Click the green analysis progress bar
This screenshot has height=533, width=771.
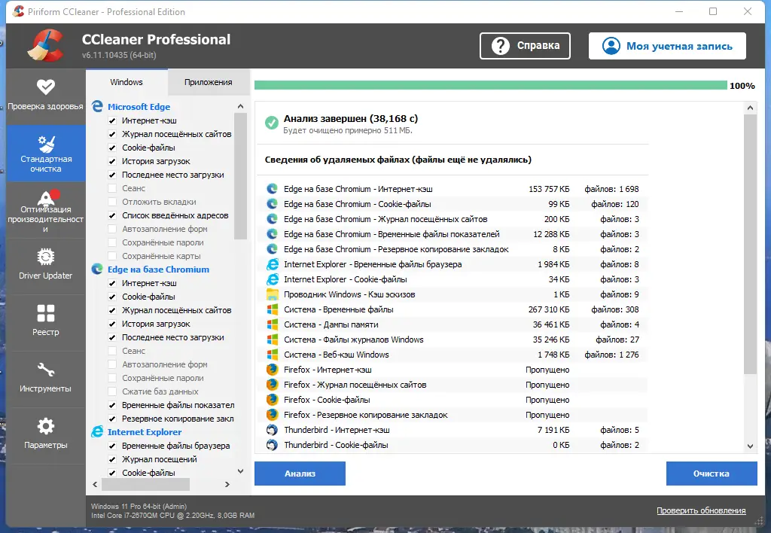coord(490,86)
